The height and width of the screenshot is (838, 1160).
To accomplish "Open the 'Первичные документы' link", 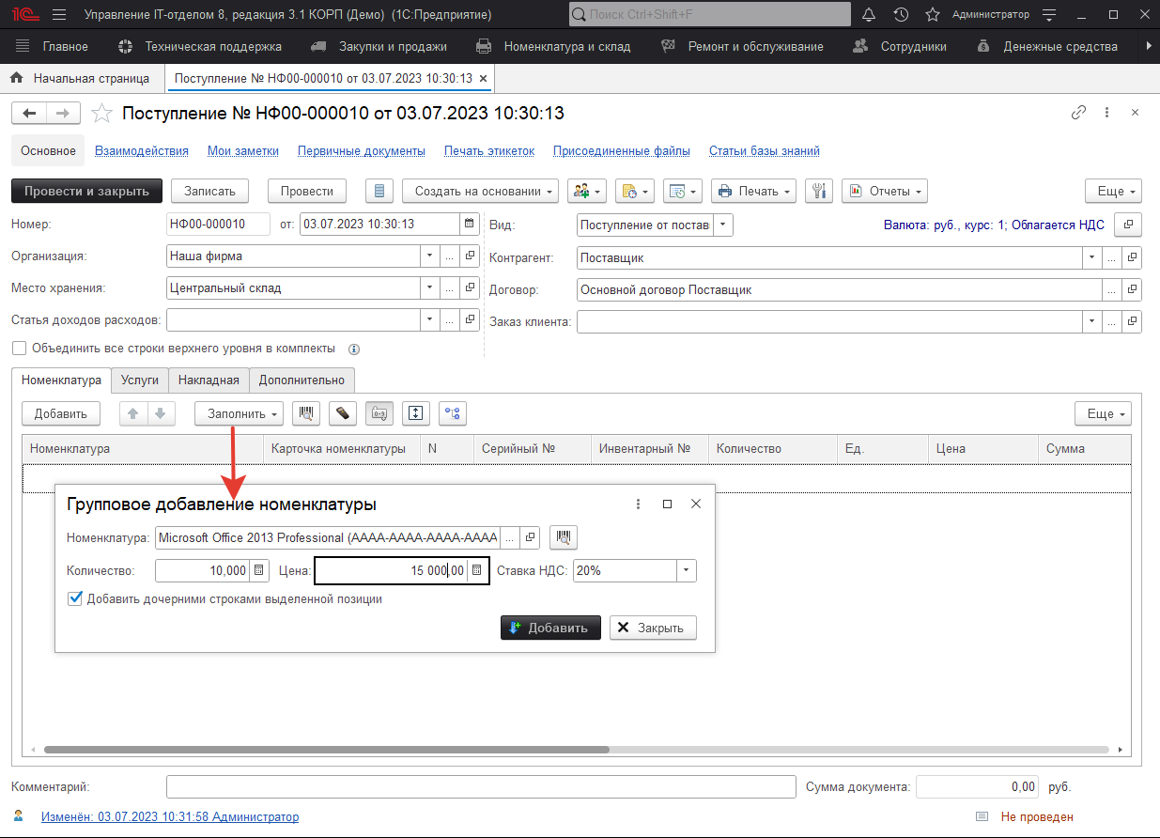I will (361, 150).
